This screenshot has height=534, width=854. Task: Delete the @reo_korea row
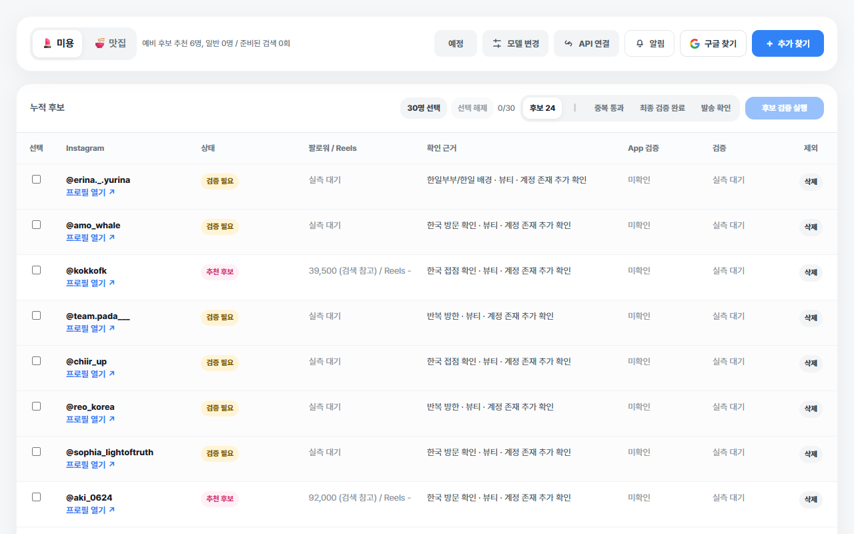tap(811, 409)
